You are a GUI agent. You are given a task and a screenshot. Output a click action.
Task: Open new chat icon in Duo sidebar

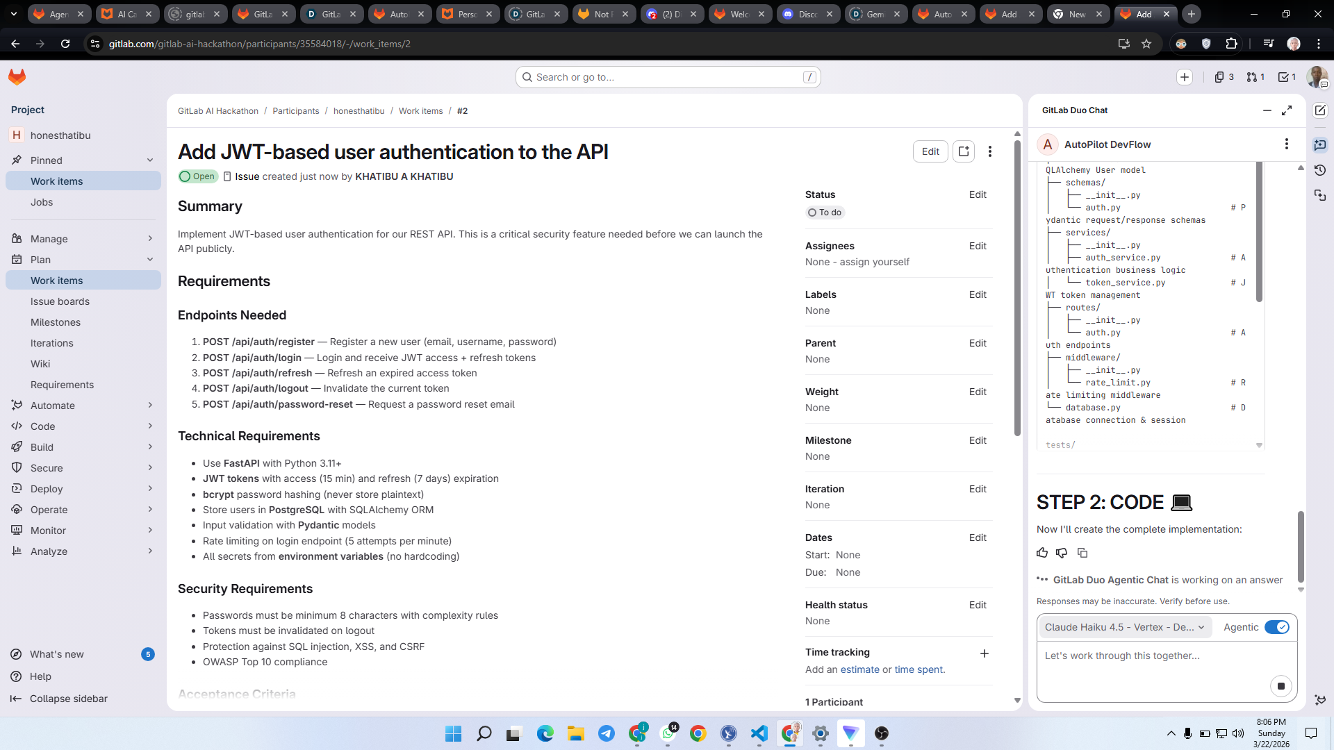[1320, 110]
